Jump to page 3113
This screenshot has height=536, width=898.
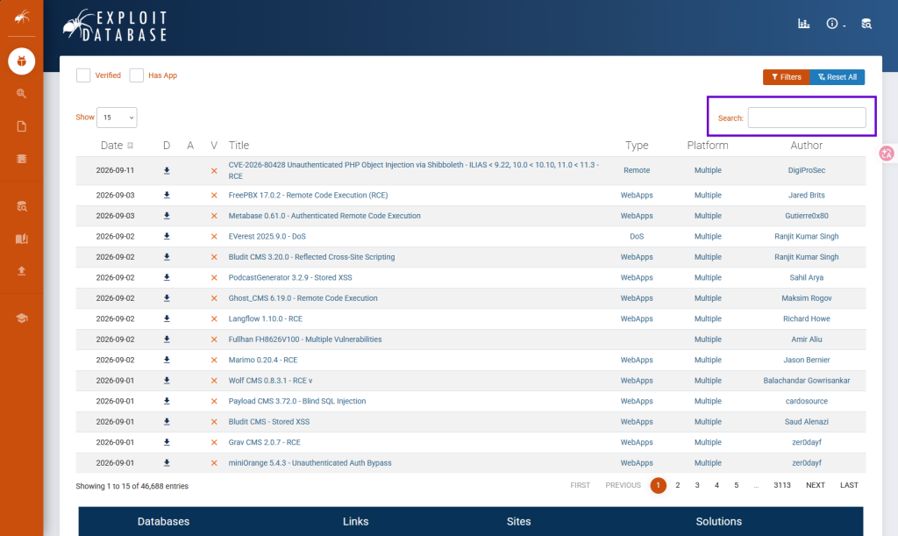(x=781, y=486)
